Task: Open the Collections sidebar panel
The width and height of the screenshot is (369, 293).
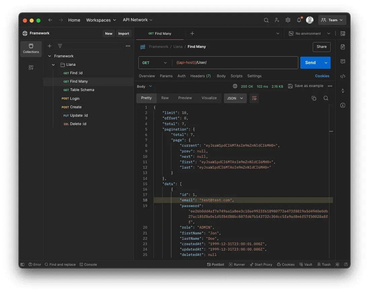Action: click(31, 49)
